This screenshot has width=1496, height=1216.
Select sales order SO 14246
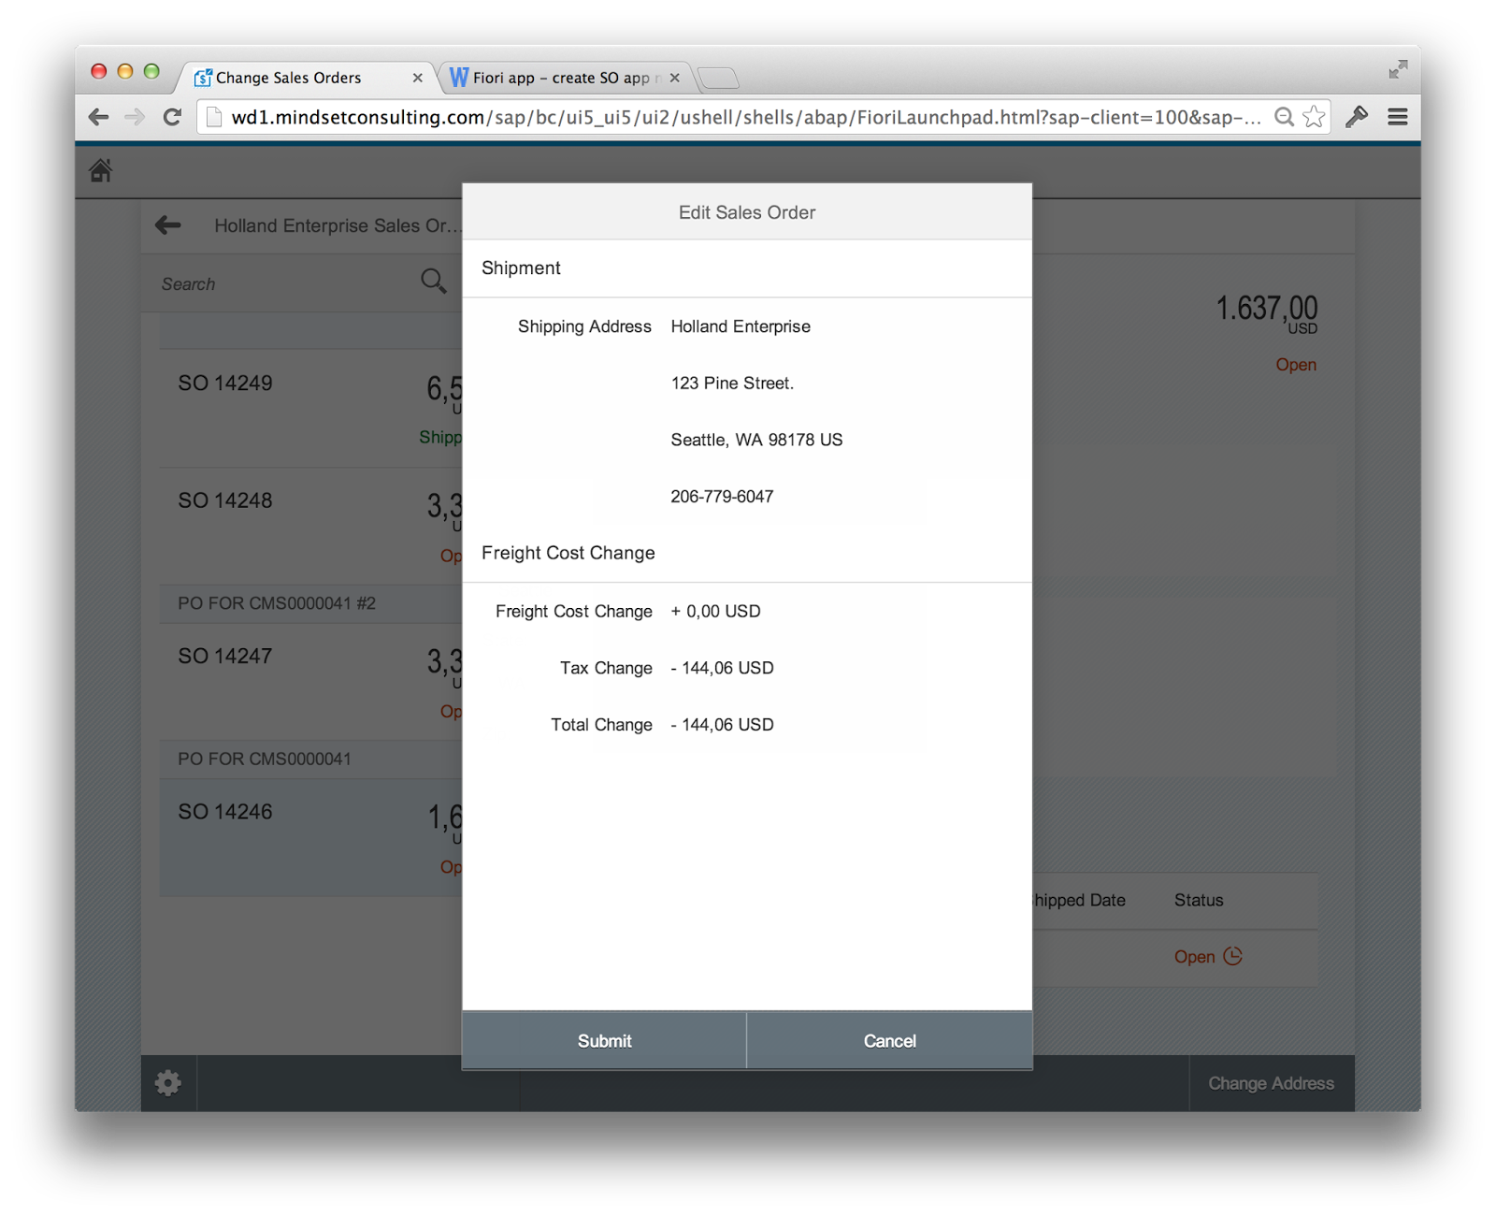point(224,811)
